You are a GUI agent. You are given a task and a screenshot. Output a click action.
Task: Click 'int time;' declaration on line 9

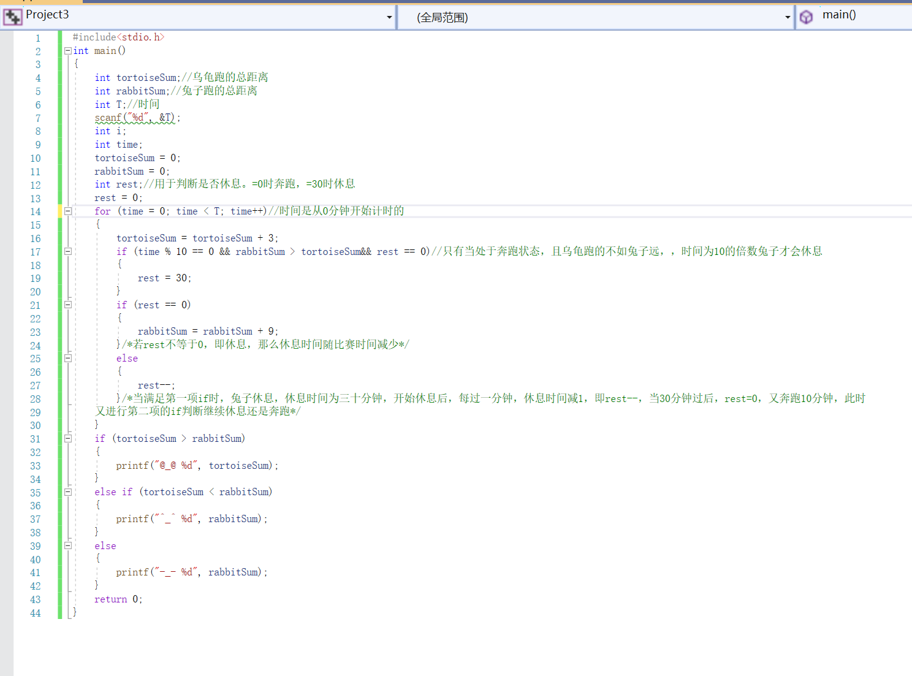(118, 145)
